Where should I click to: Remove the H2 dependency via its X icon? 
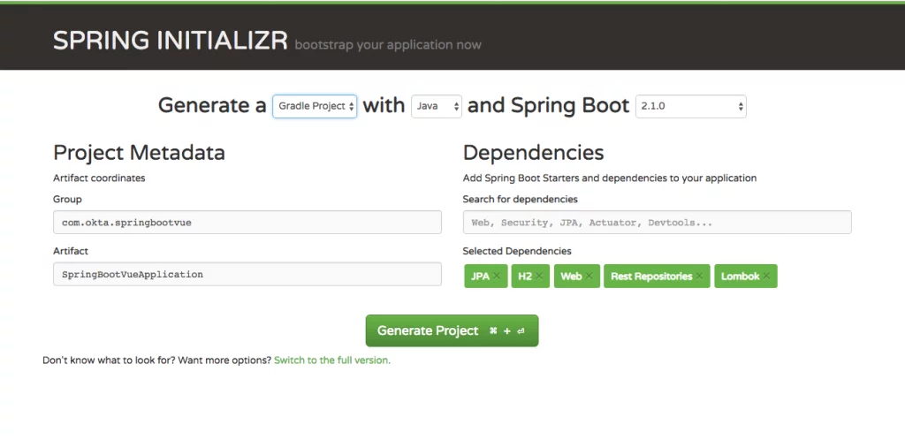(x=538, y=277)
